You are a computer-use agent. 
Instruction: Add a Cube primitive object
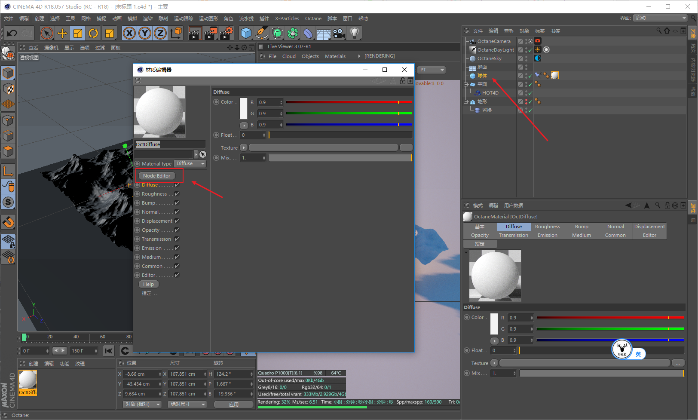pos(246,33)
